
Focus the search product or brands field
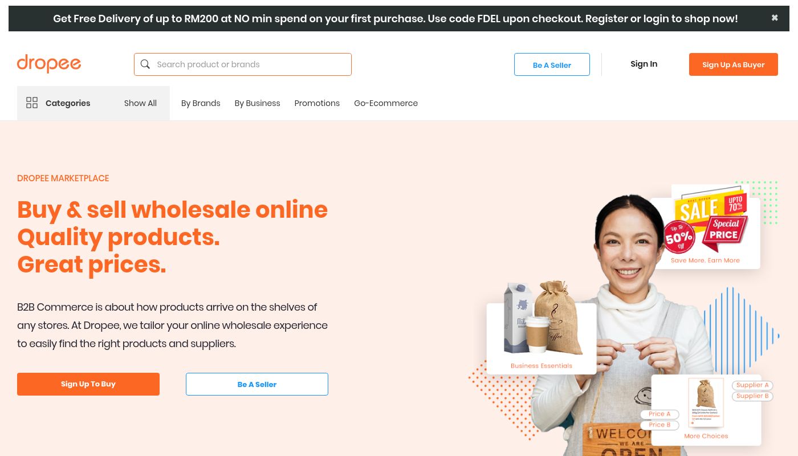[243, 64]
